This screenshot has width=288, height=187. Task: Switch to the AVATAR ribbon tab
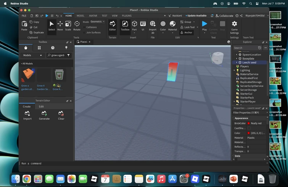pos(93,16)
